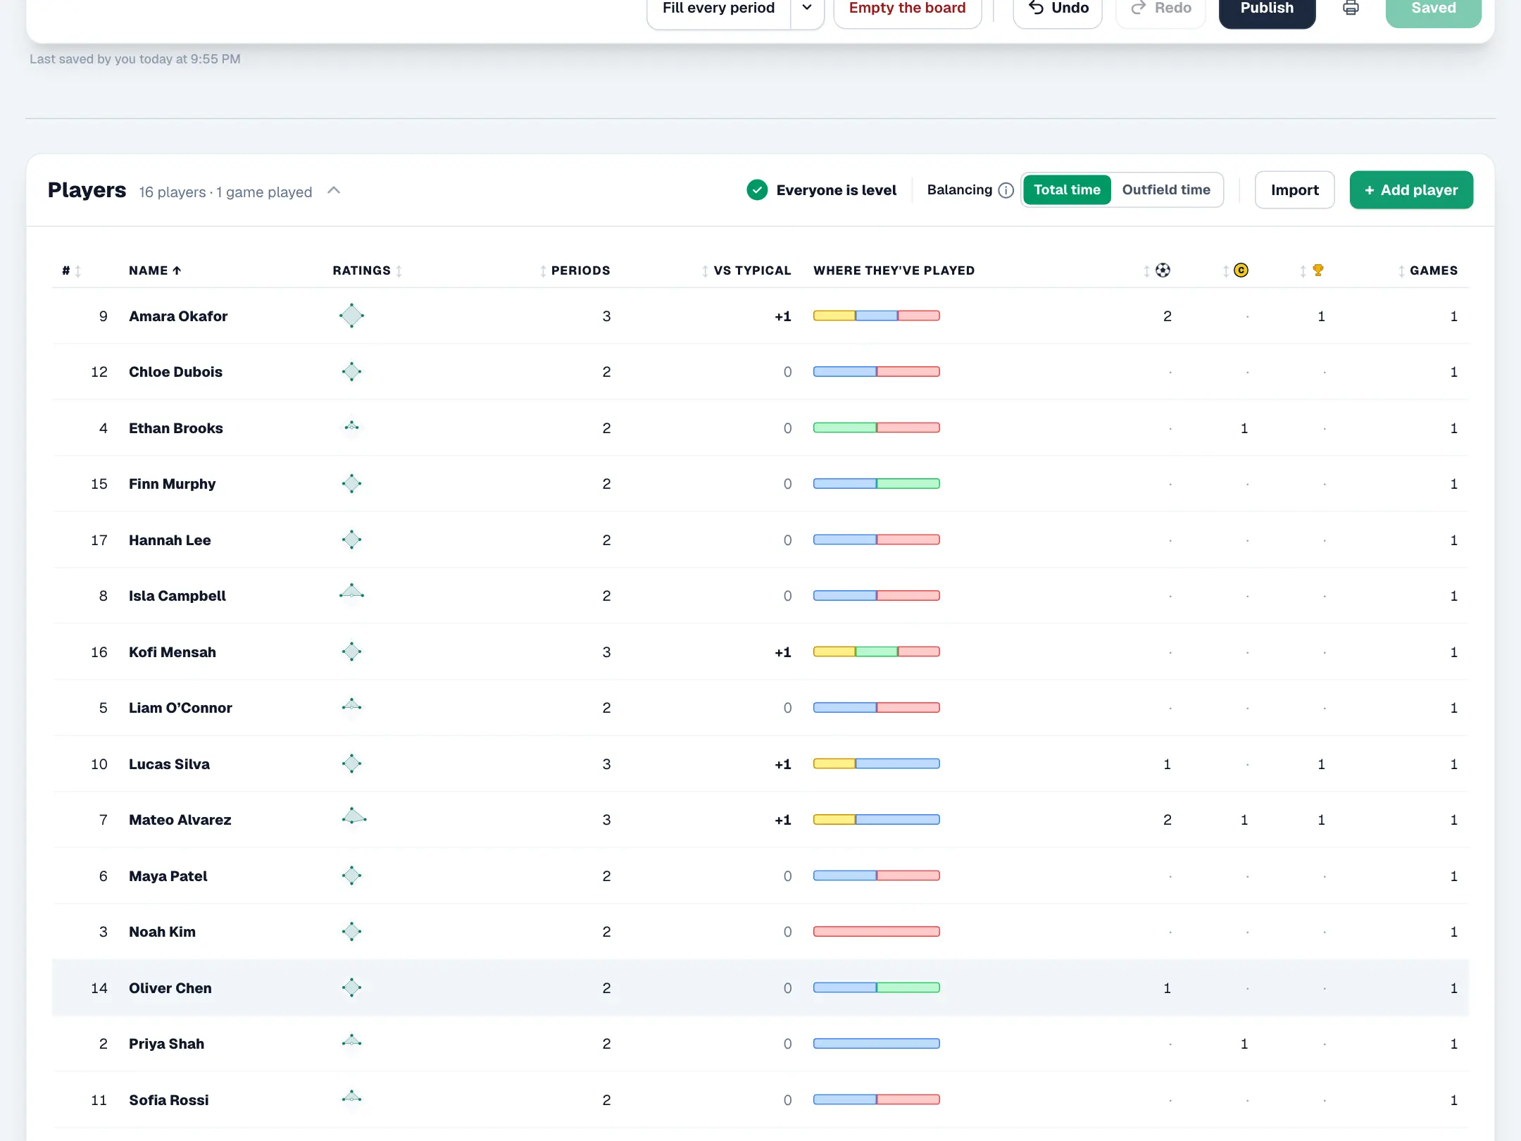Click Kofi Mensah's ratings diamond icon
The image size is (1521, 1141).
[x=351, y=651]
